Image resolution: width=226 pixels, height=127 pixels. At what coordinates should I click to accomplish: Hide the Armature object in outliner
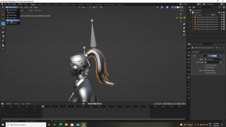[x=221, y=15]
